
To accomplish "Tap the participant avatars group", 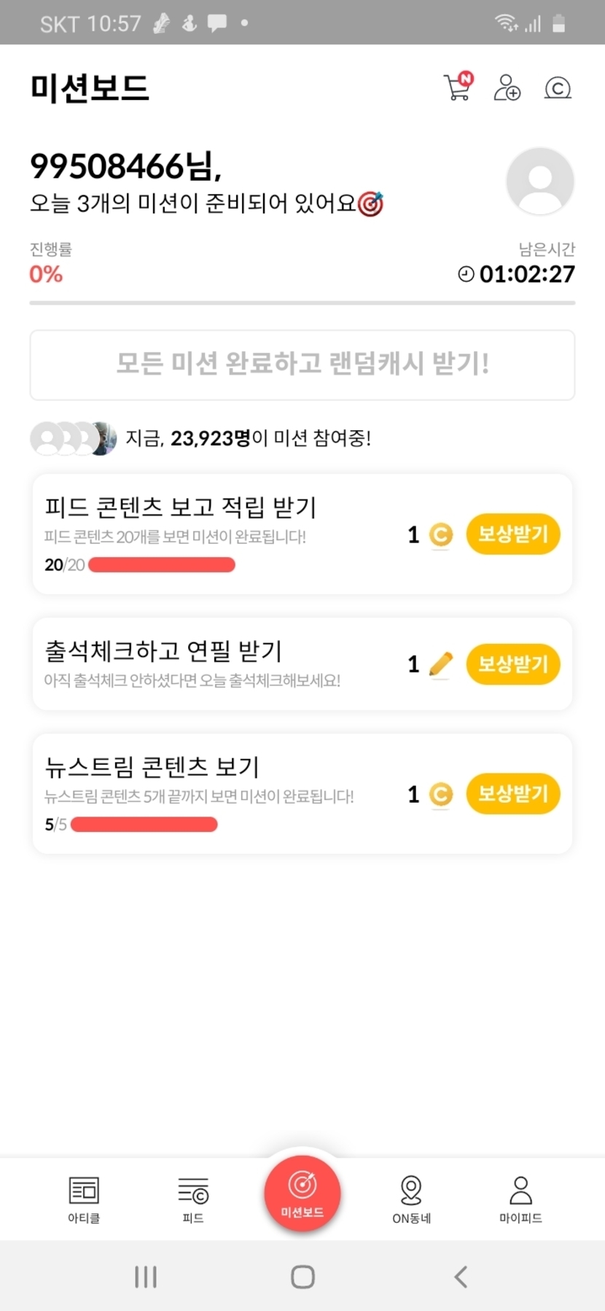I will pyautogui.click(x=74, y=438).
